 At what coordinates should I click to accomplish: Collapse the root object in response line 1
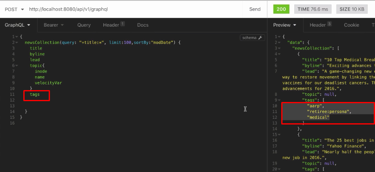coord(280,37)
